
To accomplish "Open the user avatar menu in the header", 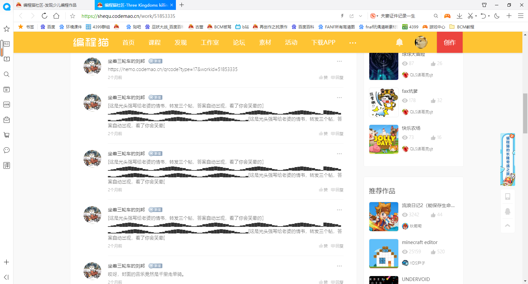I will tap(421, 42).
